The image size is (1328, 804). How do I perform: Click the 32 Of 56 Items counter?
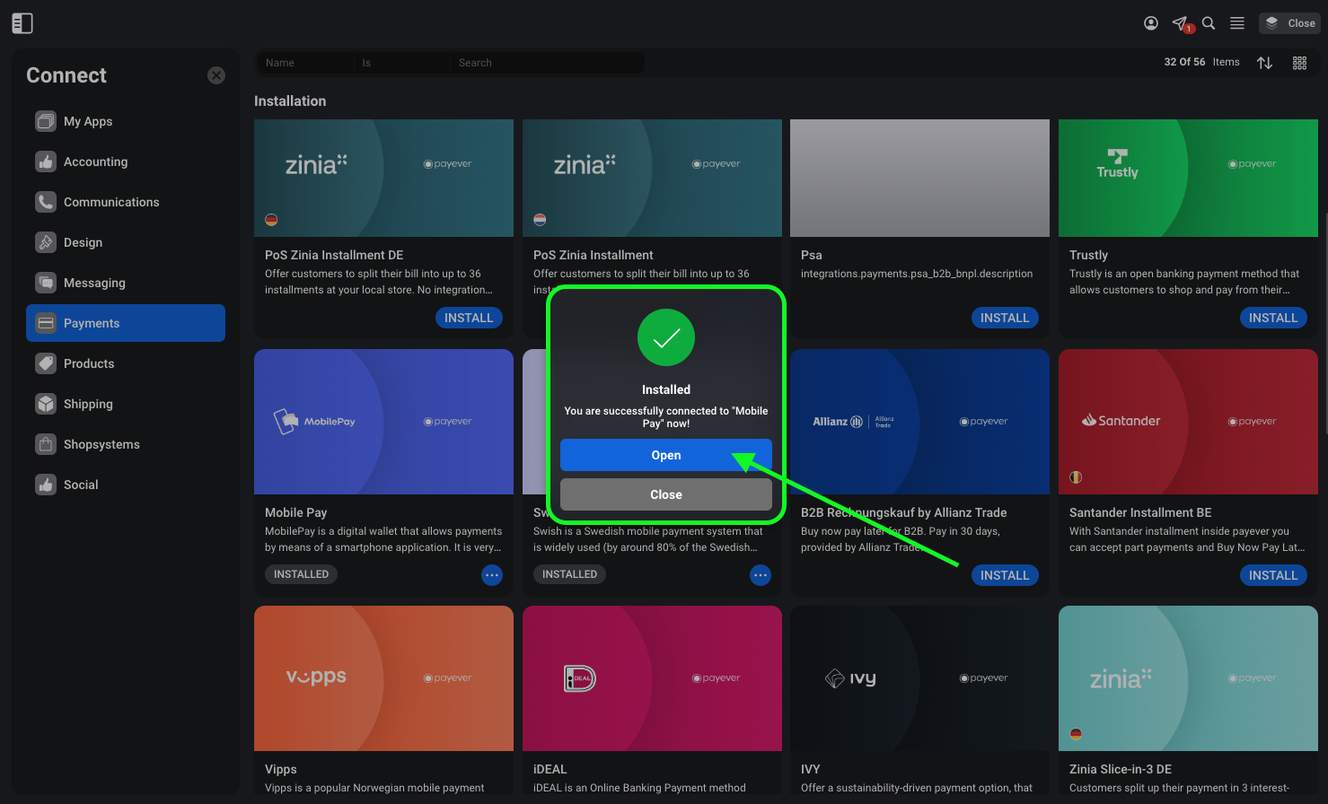click(1201, 62)
